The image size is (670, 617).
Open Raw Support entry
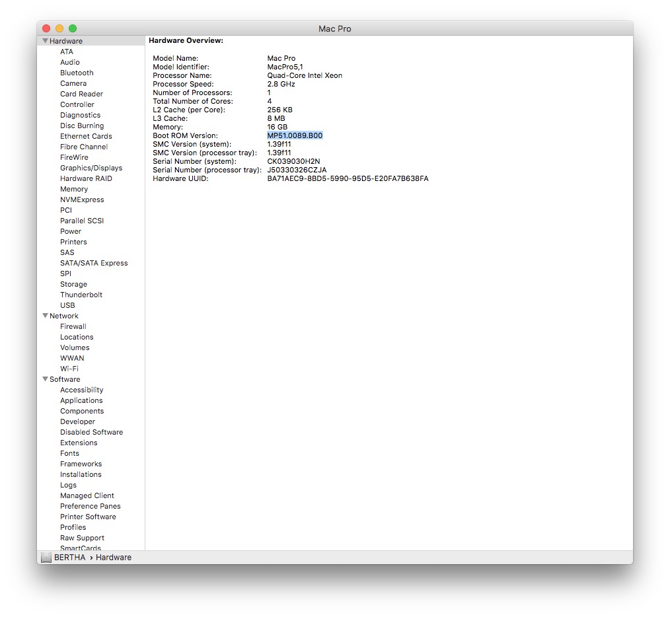point(82,538)
